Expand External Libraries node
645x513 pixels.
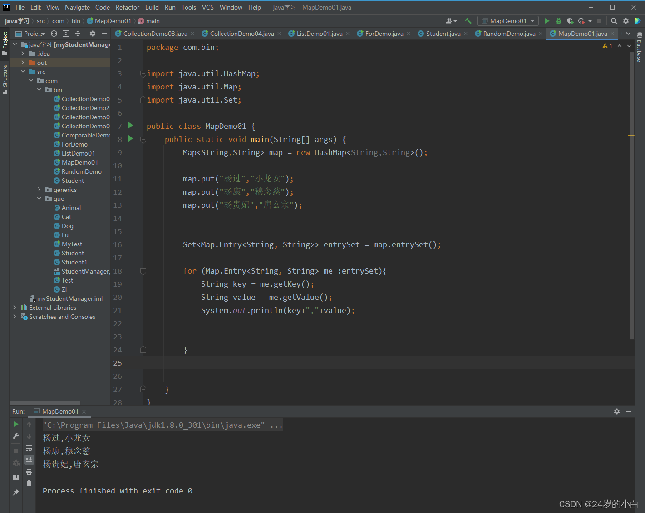coord(15,308)
